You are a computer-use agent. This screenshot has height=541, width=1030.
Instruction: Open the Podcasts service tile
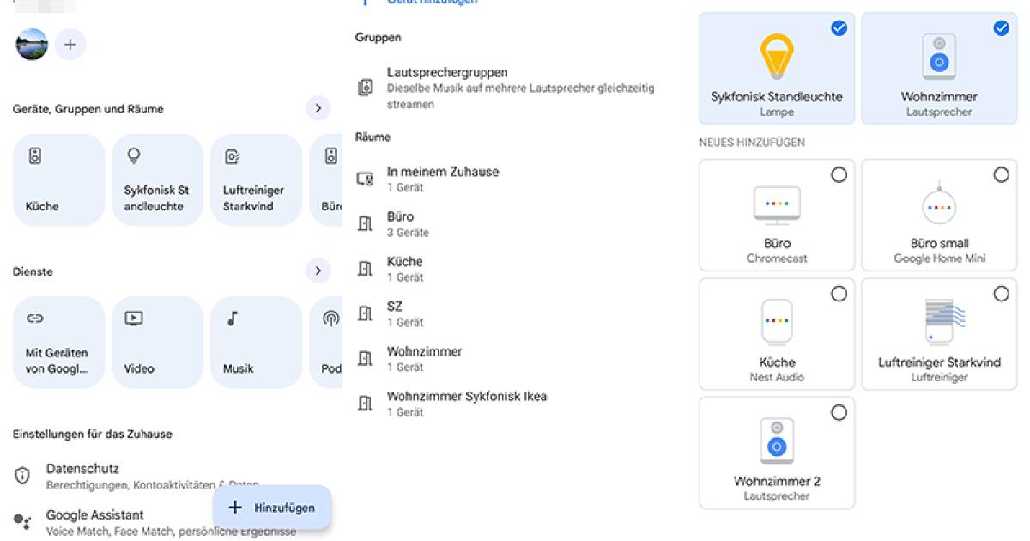pos(327,343)
